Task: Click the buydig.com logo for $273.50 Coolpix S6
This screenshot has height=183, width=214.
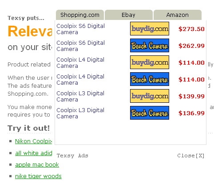Action: coord(150,29)
